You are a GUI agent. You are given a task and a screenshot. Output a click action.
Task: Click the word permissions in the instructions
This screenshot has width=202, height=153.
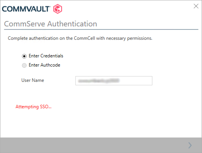click(140, 38)
